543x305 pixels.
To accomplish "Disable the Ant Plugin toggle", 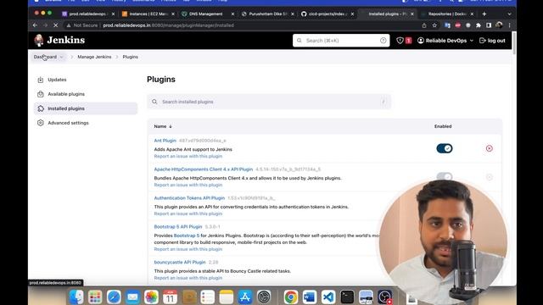I will coord(445,148).
